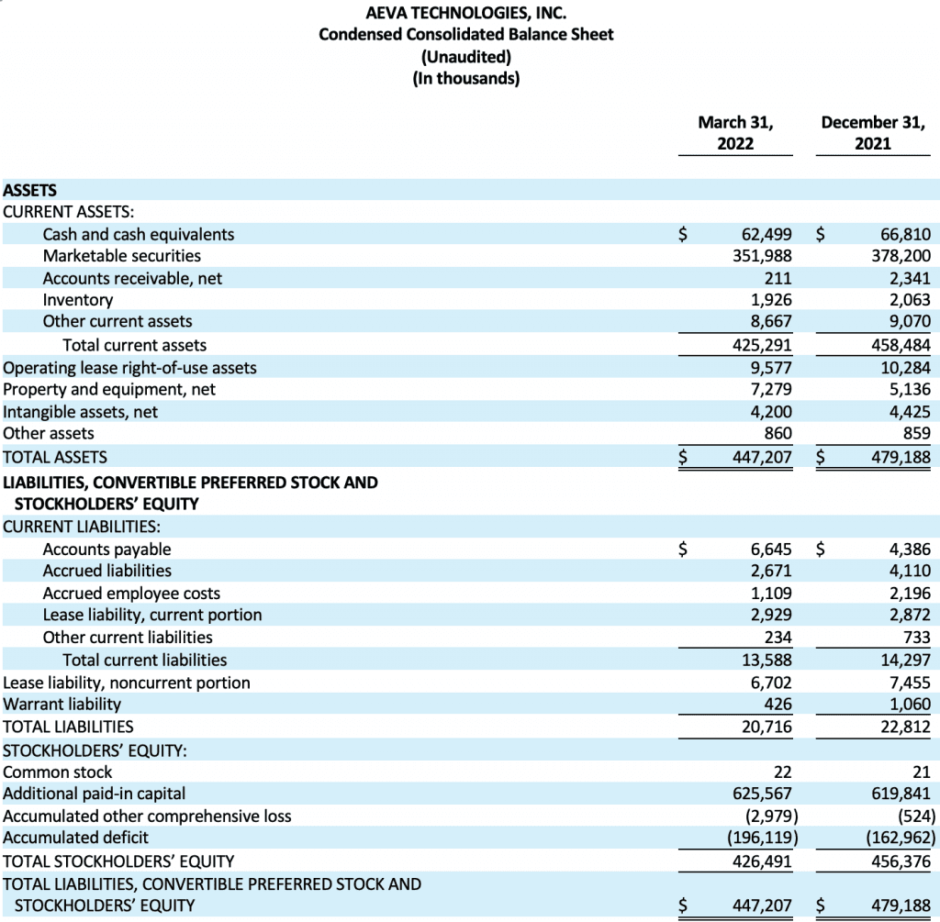
Task: Click other current assets value 9,070
Action: (x=910, y=322)
